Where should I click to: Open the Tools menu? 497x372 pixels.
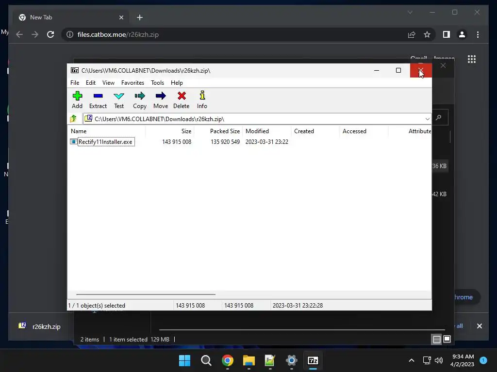click(x=158, y=82)
